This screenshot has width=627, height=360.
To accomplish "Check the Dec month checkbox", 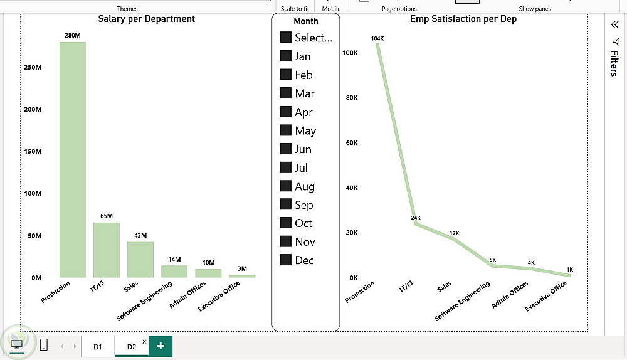I will click(x=285, y=260).
